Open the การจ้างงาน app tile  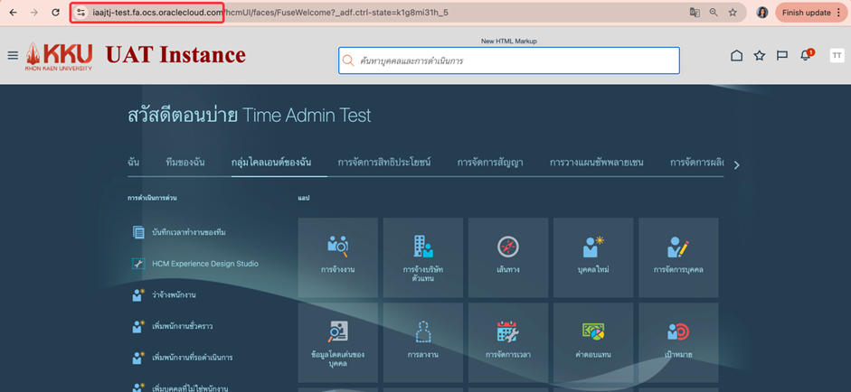click(x=338, y=257)
